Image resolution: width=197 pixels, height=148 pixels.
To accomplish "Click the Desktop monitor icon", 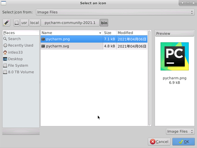I will pos(5,59).
